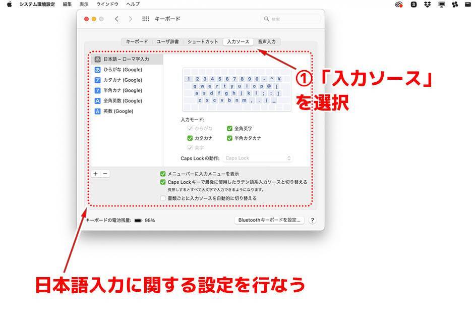Screen dimensions: 475x317
Task: Open the 表示 menu
Action: tap(84, 4)
